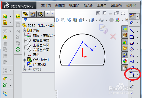Switch to the FeatureManager design tree tab

(x=25, y=14)
